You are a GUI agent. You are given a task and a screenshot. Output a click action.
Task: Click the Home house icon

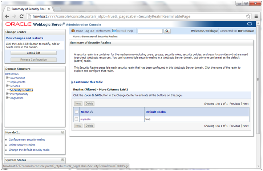pos(73,30)
